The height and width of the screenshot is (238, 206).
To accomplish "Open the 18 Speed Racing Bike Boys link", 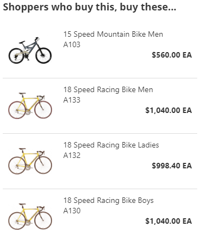I will (108, 201).
